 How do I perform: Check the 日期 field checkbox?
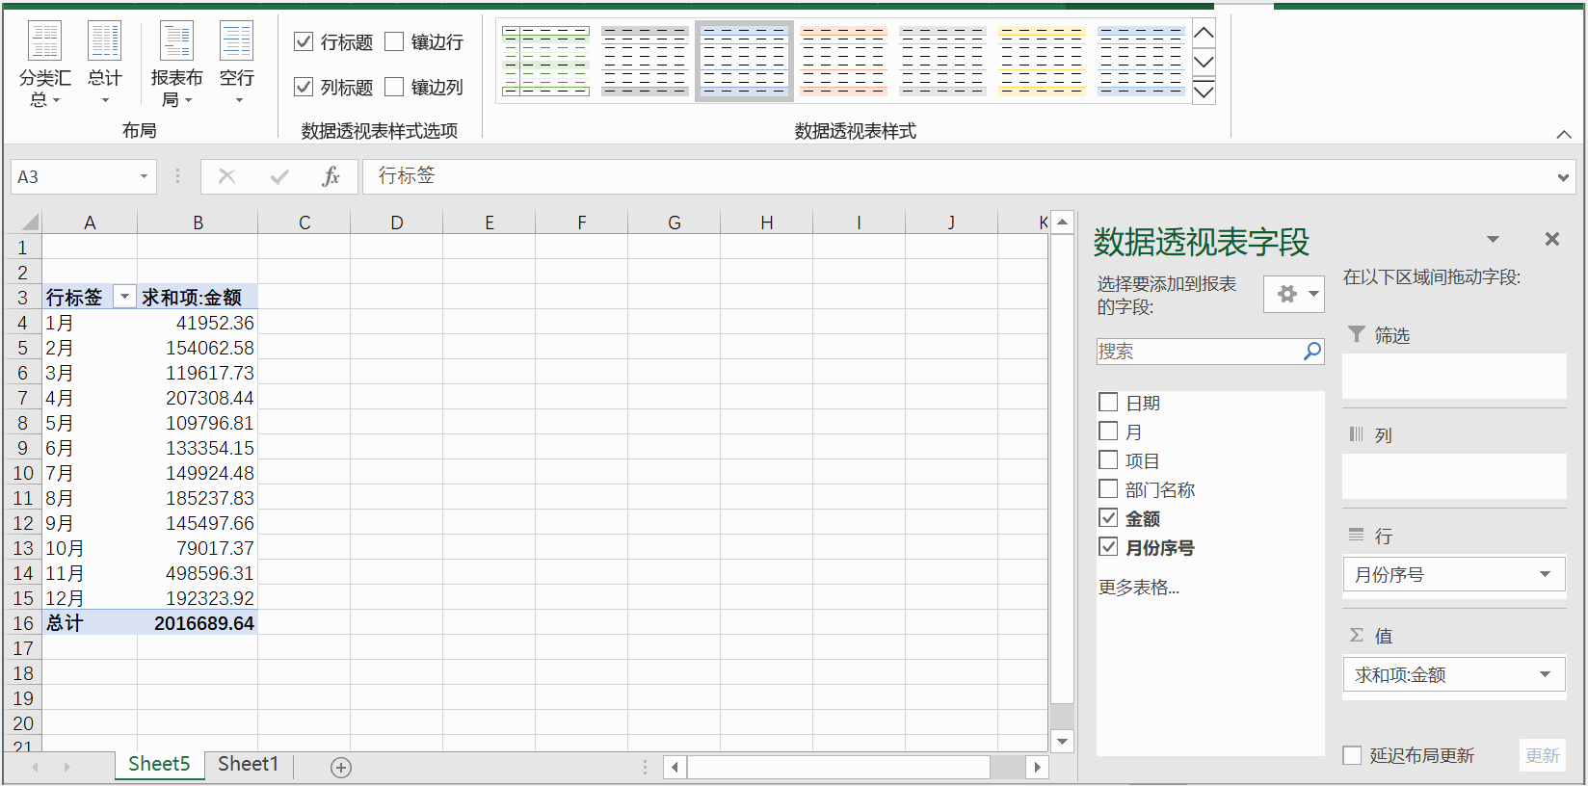(x=1108, y=403)
